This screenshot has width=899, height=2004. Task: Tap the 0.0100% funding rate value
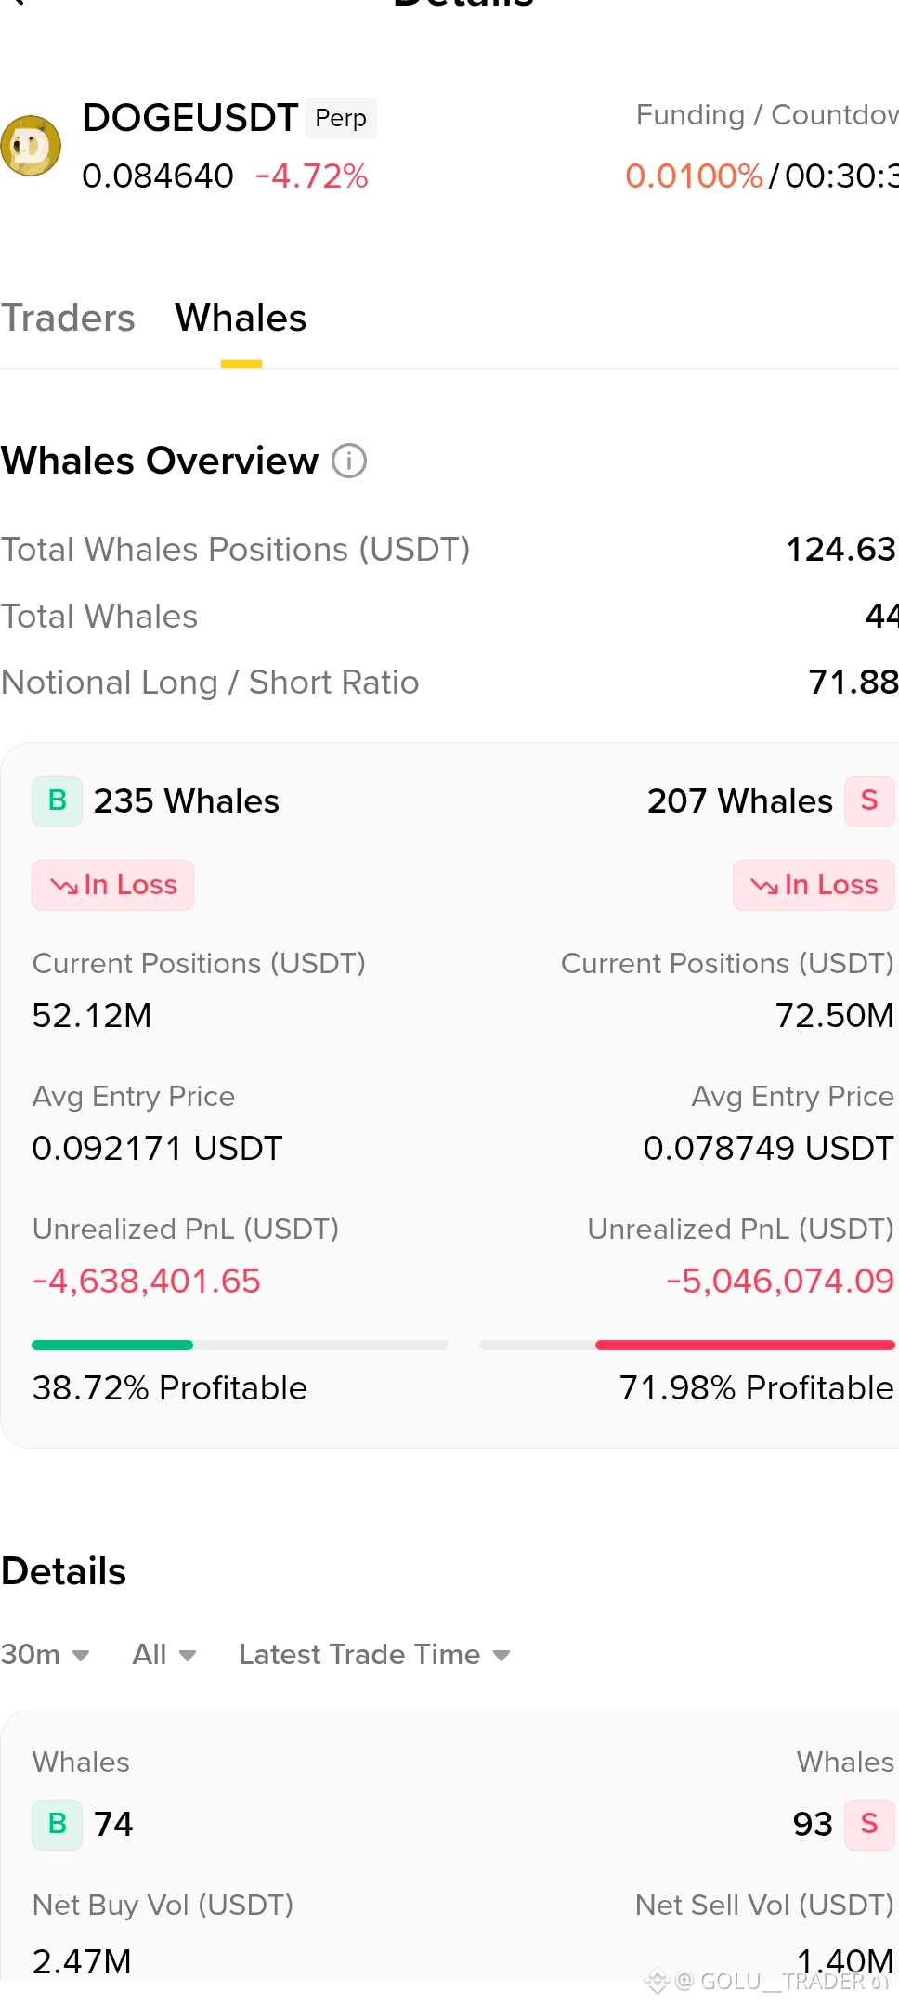coord(694,176)
